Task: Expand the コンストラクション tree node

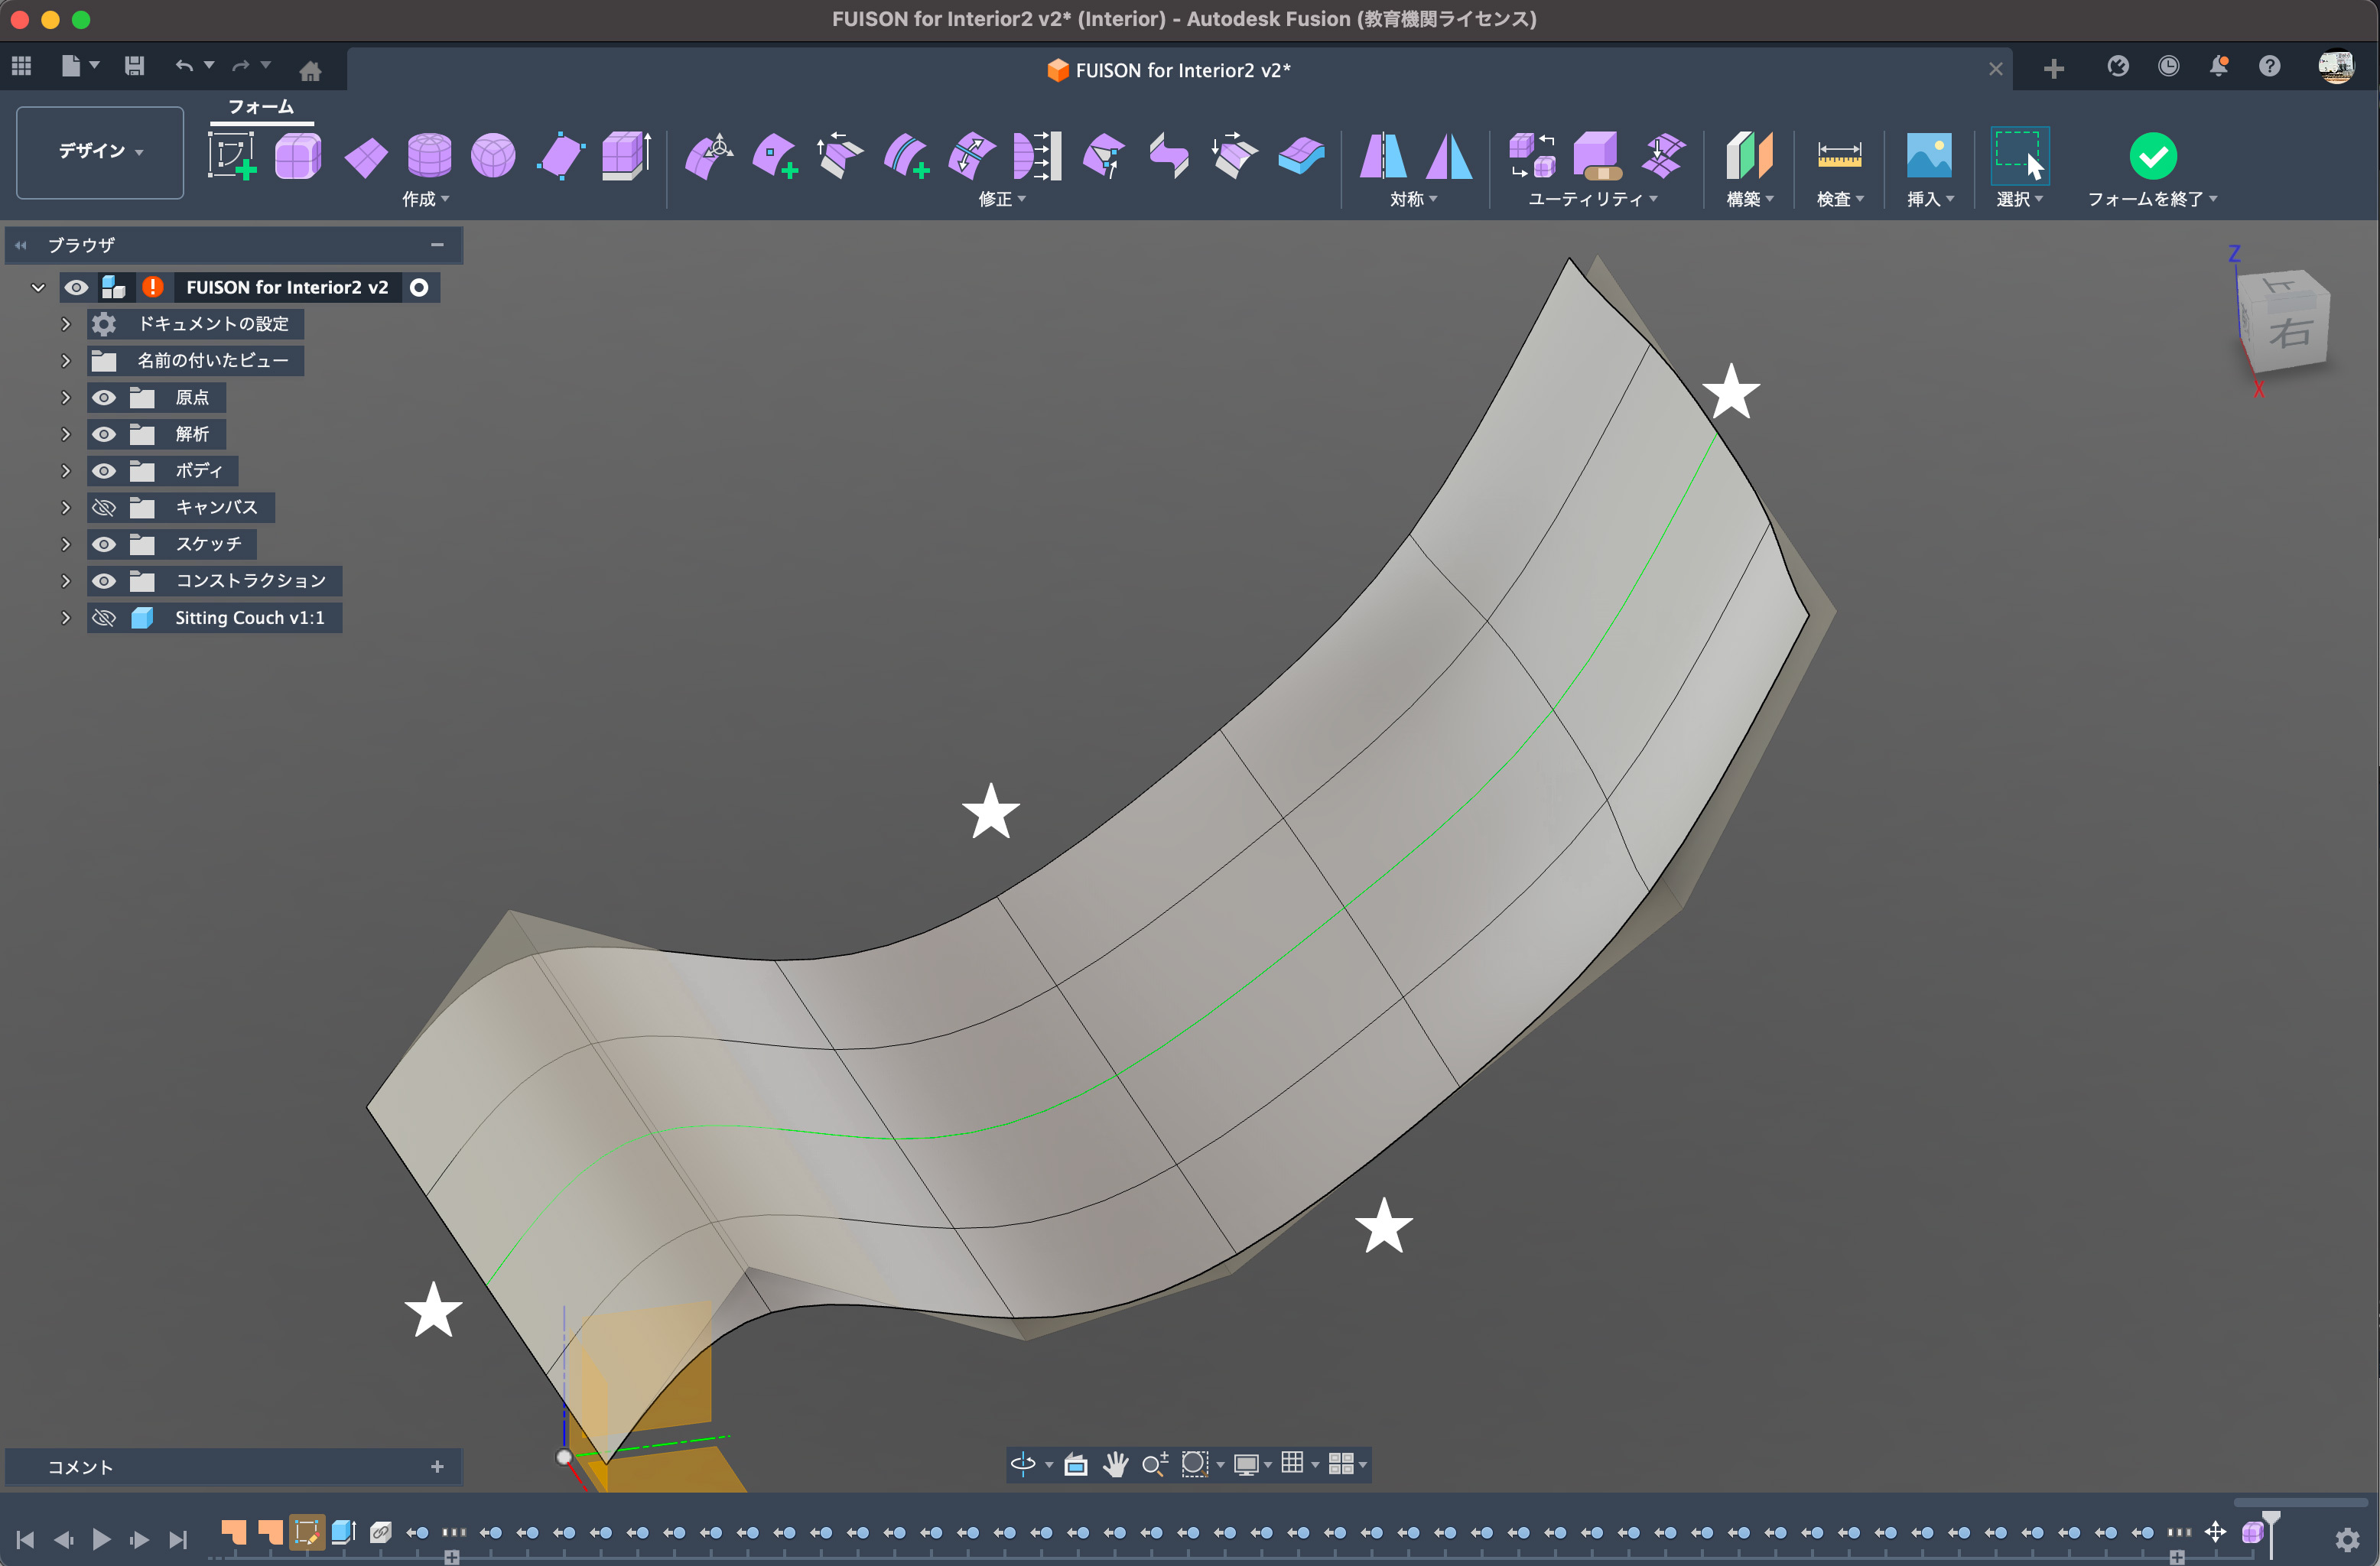Action: coord(66,581)
